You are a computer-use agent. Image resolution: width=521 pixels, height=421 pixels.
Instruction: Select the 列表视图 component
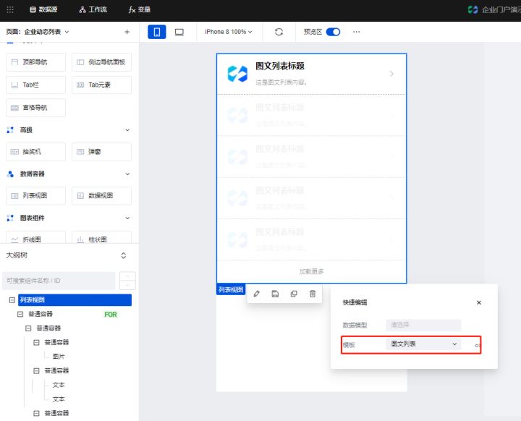(x=36, y=196)
